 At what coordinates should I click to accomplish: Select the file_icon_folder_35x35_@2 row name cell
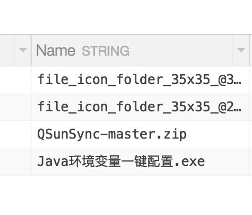[140, 107]
